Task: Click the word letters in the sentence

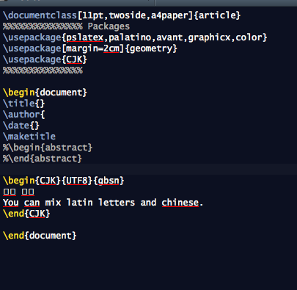Action: 117,203
